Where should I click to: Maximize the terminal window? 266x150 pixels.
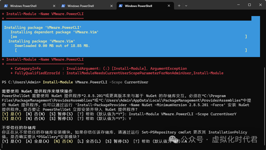pos(249,5)
